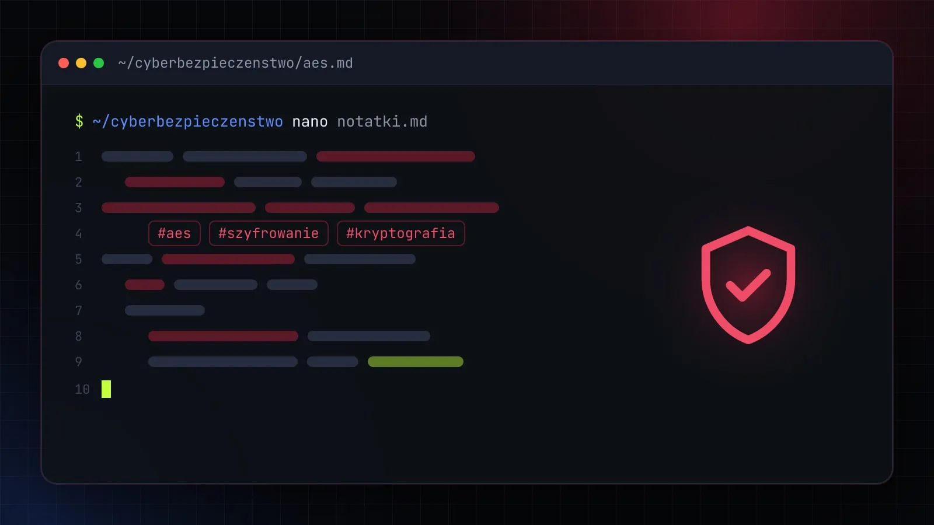Select the #kryptografia tag
Image resolution: width=934 pixels, height=525 pixels.
(400, 233)
